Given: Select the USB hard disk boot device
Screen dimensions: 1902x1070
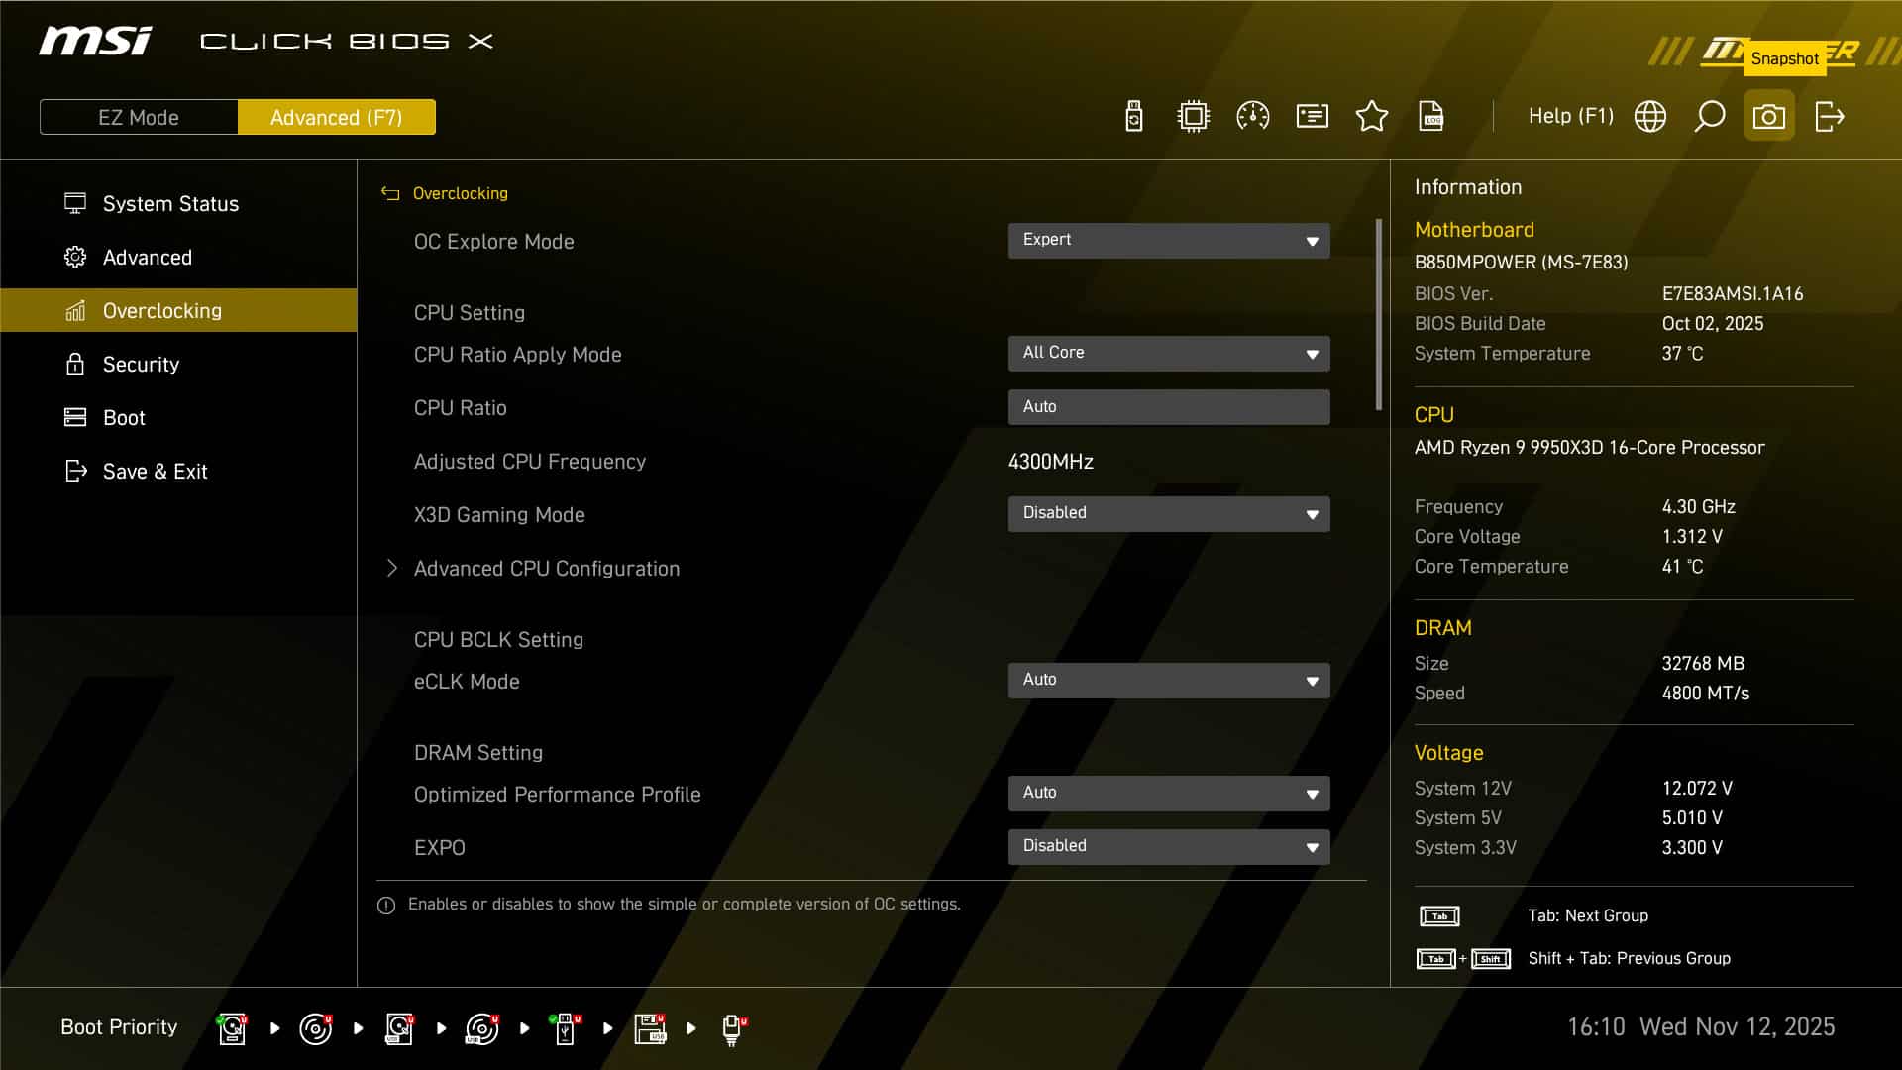Looking at the screenshot, I should (399, 1028).
